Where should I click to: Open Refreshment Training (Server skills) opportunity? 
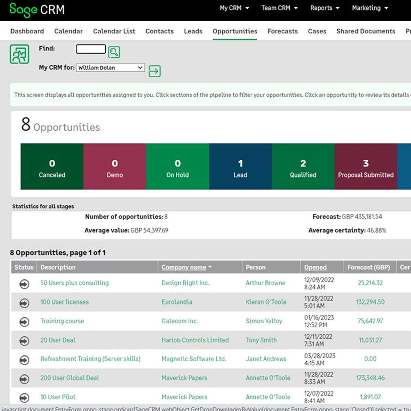90,359
